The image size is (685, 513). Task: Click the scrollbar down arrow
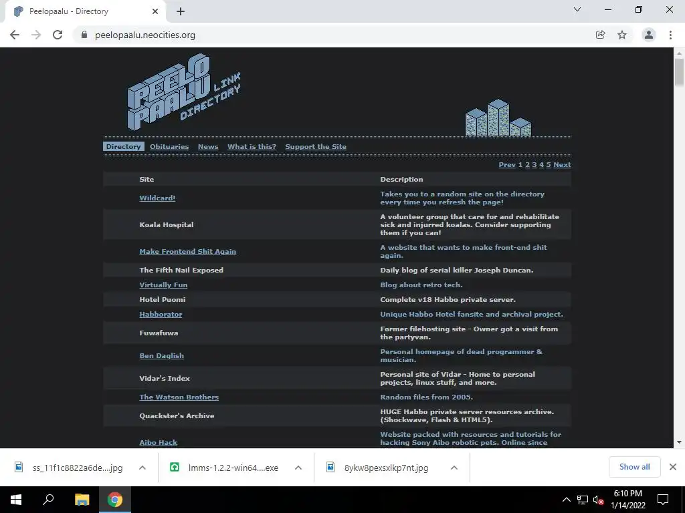(x=679, y=442)
